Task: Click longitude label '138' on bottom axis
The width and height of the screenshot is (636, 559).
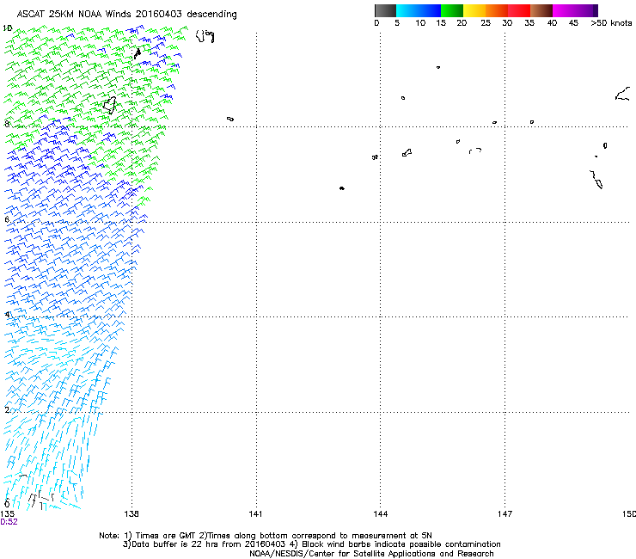Action: pos(131,514)
